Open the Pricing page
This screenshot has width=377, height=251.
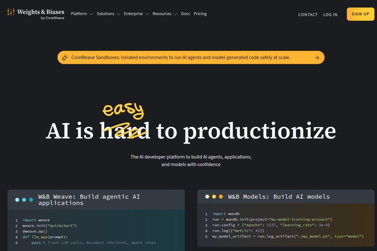tap(200, 14)
